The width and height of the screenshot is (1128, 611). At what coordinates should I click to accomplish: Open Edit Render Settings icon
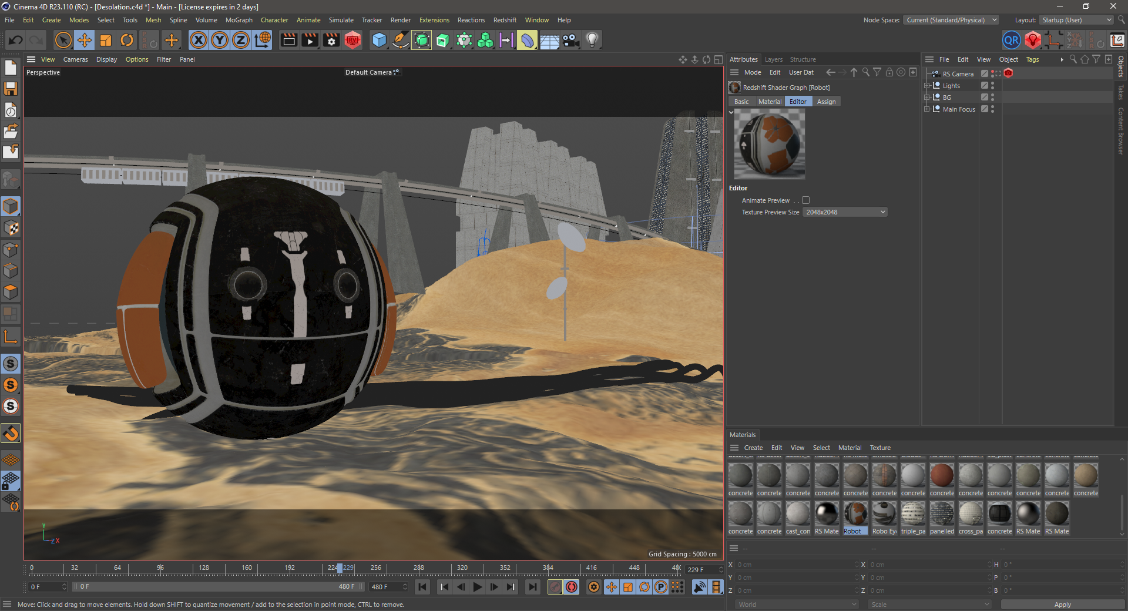[331, 41]
